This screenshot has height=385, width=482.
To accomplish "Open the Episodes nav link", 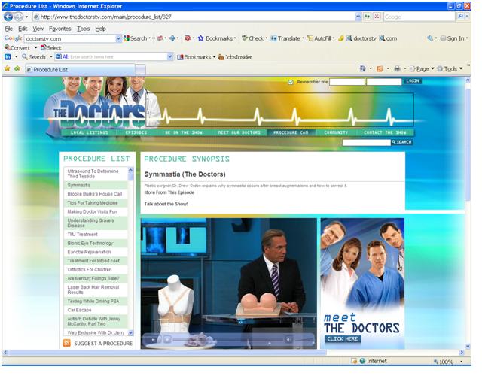I will (136, 132).
